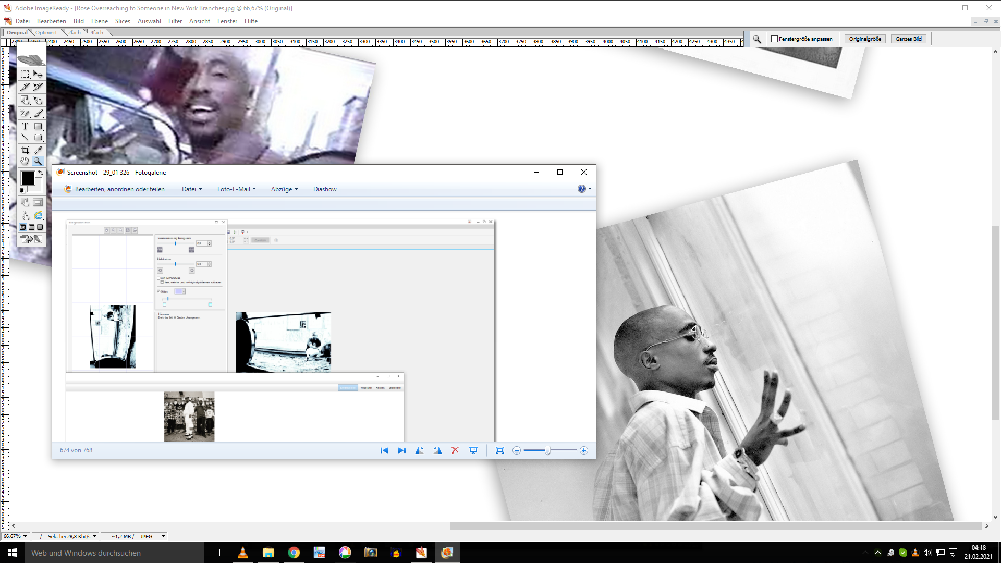Select the Image Map Select tool

(38, 100)
